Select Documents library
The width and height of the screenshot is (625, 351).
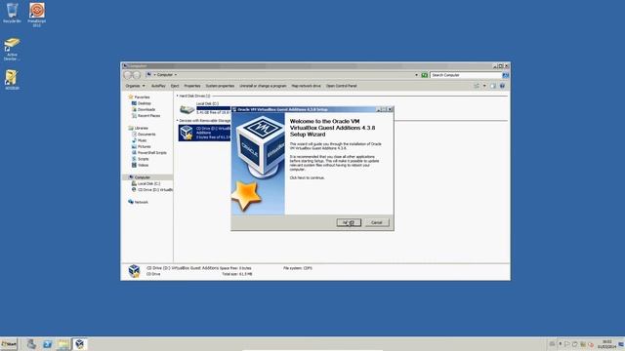pyautogui.click(x=144, y=135)
